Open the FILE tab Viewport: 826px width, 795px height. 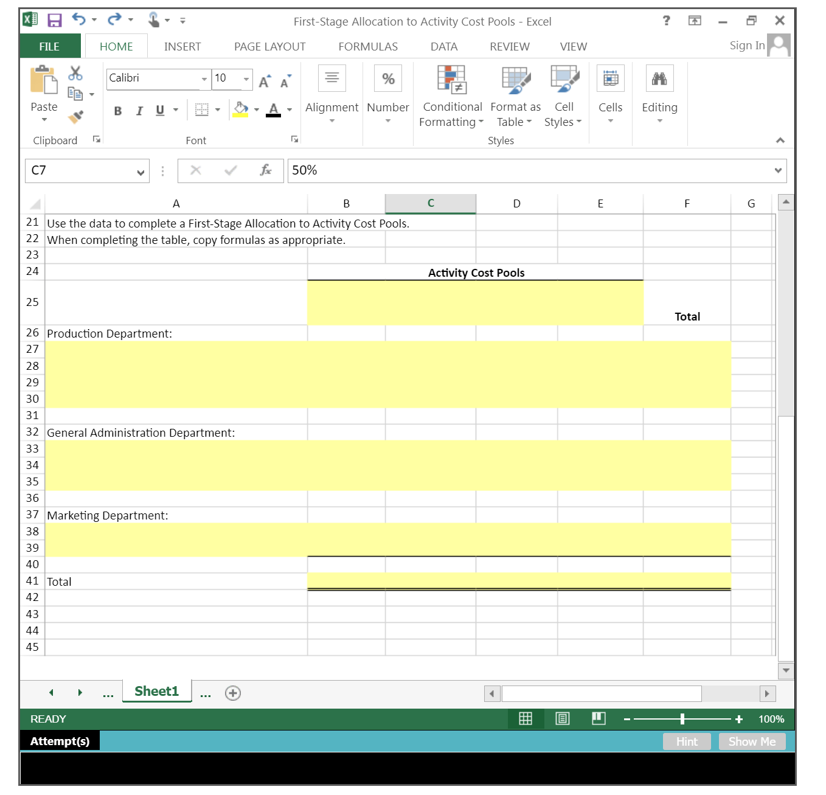(x=50, y=46)
